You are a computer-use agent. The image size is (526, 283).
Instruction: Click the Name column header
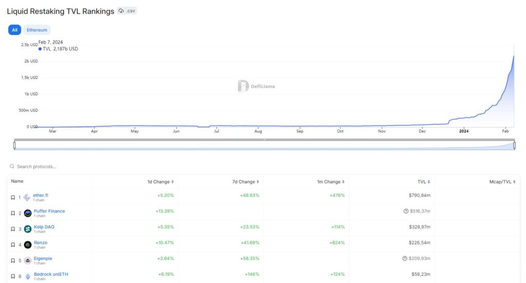click(17, 181)
